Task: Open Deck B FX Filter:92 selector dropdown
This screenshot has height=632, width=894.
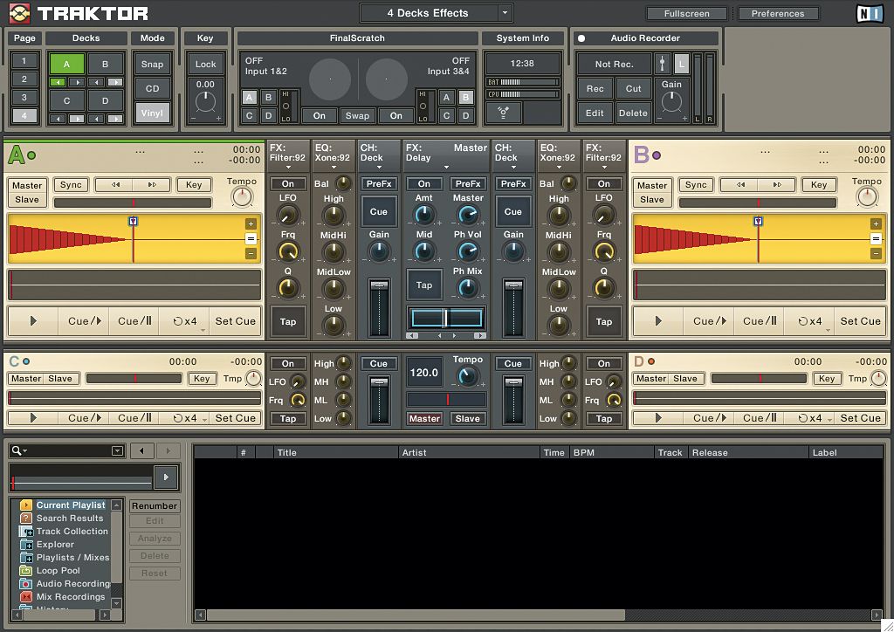Action: pyautogui.click(x=604, y=168)
